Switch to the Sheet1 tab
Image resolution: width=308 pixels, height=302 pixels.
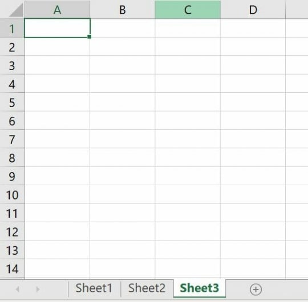pos(94,288)
